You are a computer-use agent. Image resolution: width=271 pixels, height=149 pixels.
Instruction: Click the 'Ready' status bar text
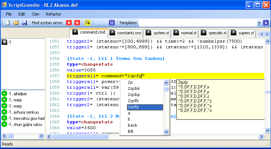pos(8,144)
